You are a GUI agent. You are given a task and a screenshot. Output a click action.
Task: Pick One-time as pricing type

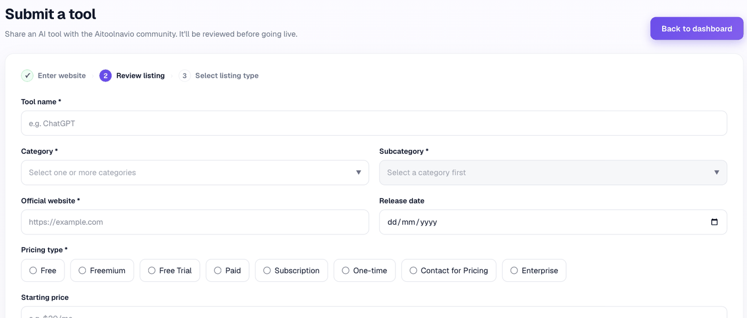(364, 271)
